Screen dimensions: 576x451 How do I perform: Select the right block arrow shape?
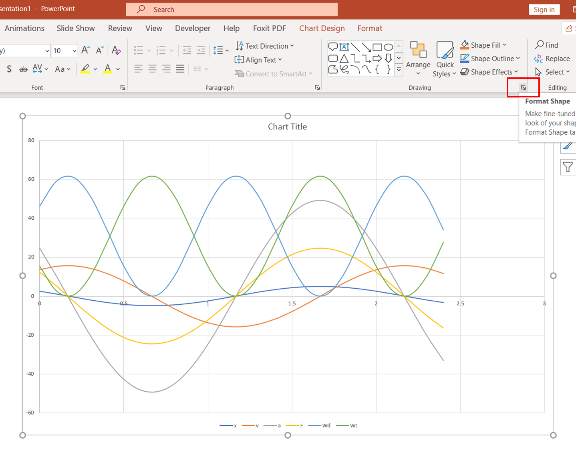377,59
